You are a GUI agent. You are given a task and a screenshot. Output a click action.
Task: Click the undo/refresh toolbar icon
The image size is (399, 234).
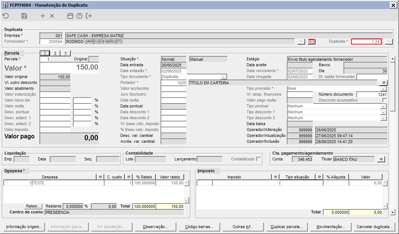click(x=6, y=16)
